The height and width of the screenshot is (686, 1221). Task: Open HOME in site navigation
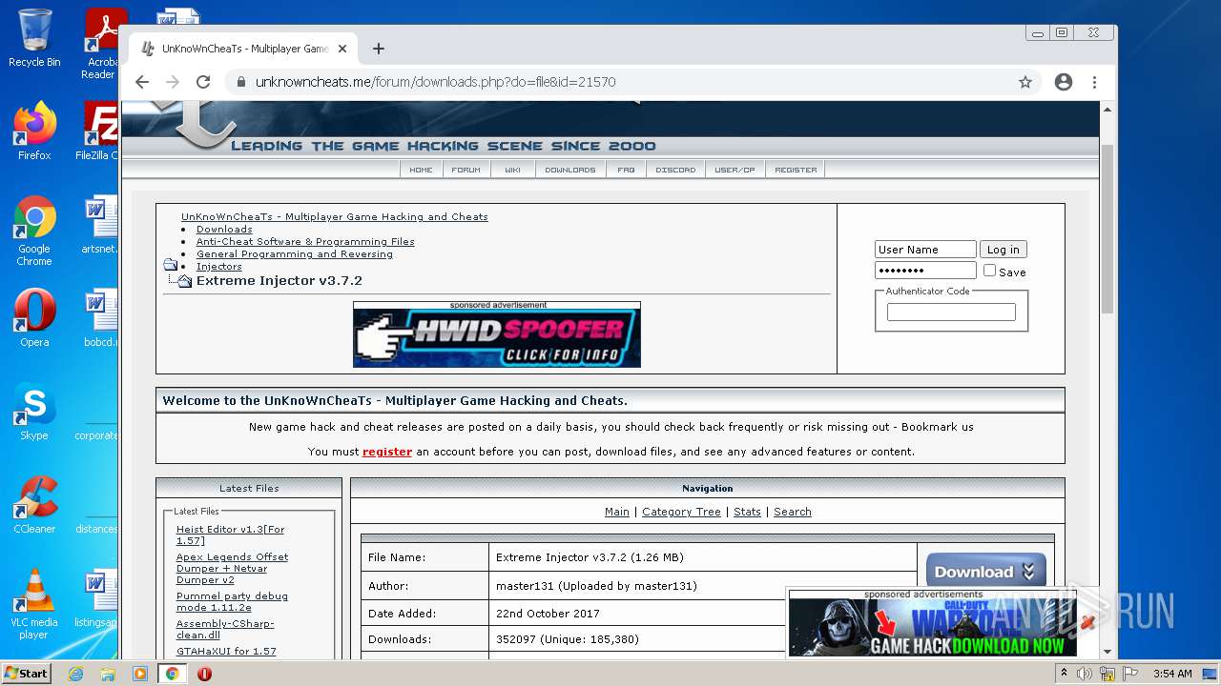pos(421,170)
